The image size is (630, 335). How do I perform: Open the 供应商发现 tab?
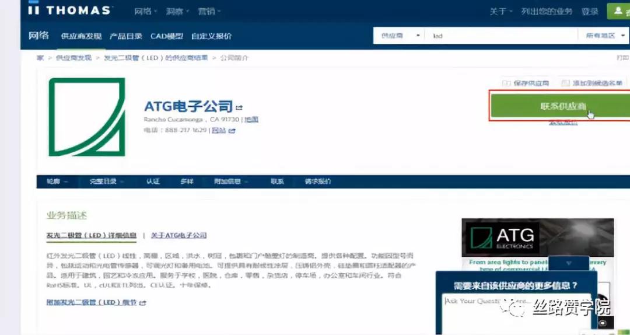[81, 36]
